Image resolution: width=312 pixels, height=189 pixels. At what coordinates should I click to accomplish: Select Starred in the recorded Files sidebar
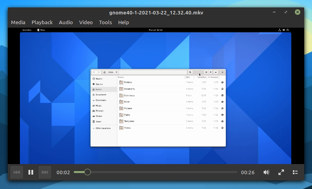pyautogui.click(x=104, y=84)
